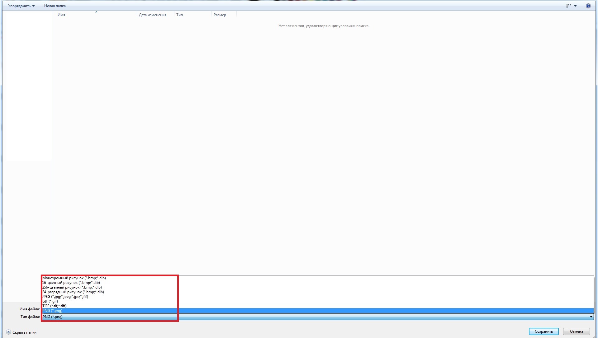Select GIF (*.gif) format option
This screenshot has width=598, height=338.
click(50, 301)
